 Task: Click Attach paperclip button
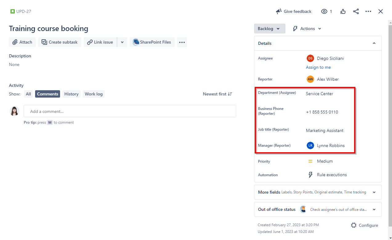(22, 42)
